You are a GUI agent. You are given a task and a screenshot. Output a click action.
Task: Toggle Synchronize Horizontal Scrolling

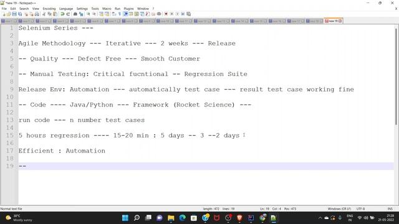click(107, 14)
